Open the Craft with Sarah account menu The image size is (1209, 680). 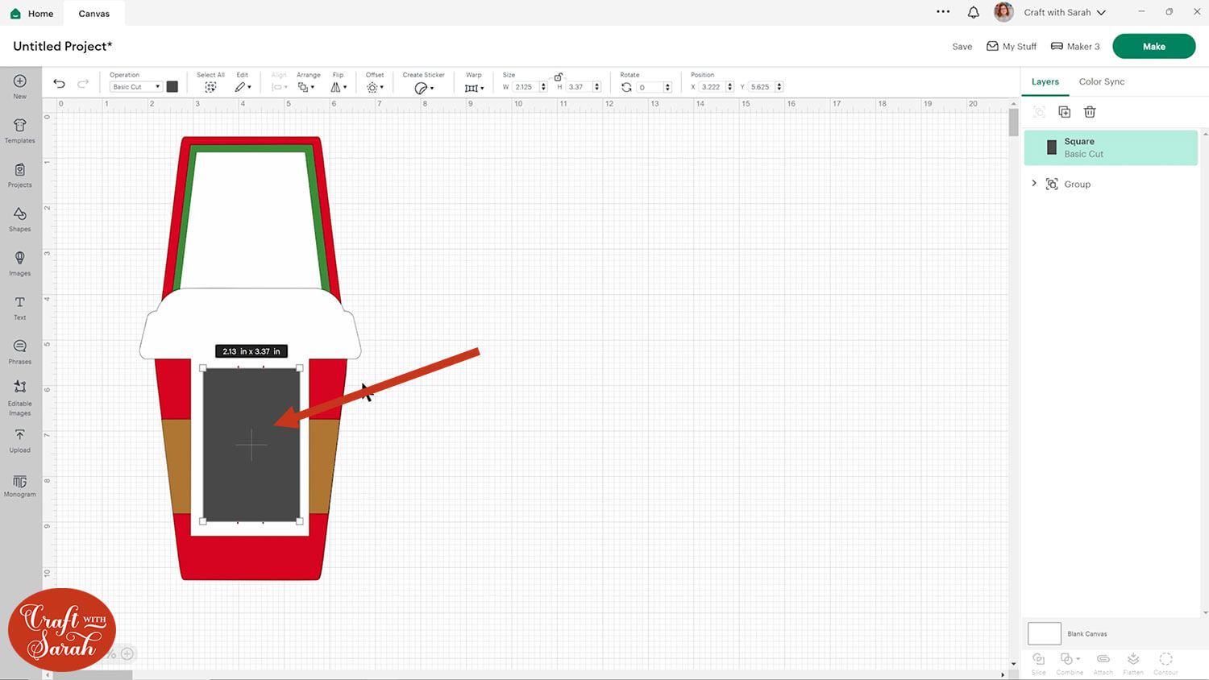tap(1064, 12)
